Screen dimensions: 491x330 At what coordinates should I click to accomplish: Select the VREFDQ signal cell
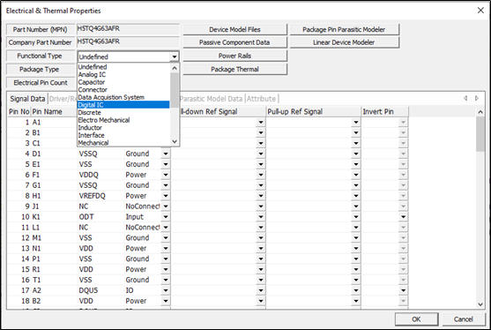(x=100, y=196)
